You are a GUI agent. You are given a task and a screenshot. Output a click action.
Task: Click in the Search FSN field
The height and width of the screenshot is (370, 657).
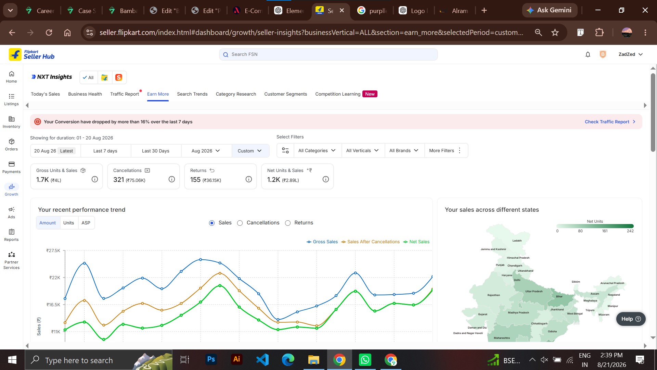[328, 54]
